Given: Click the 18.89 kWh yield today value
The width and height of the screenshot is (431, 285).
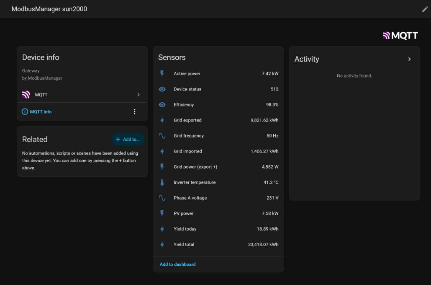Looking at the screenshot, I should (267, 229).
